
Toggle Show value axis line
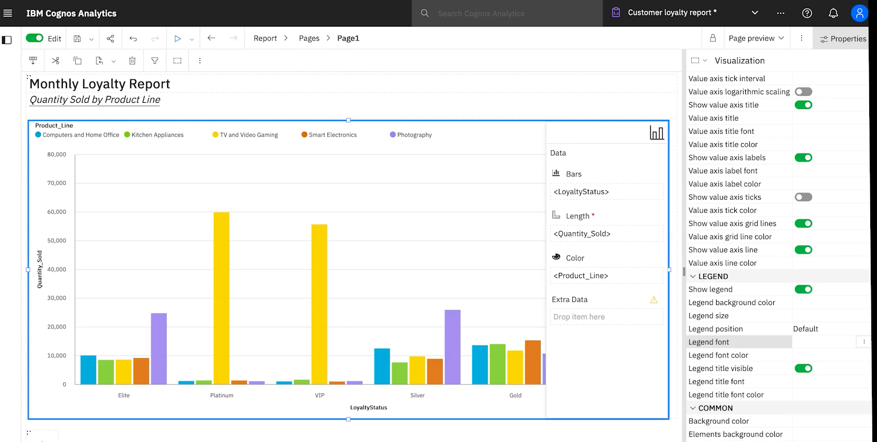pyautogui.click(x=803, y=250)
